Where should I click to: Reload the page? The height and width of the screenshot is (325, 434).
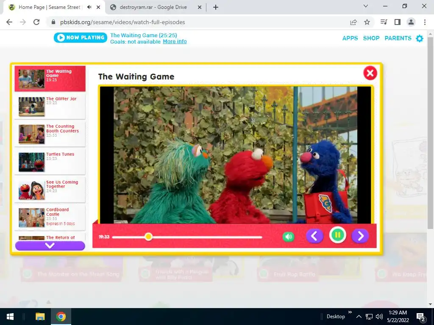pyautogui.click(x=36, y=22)
